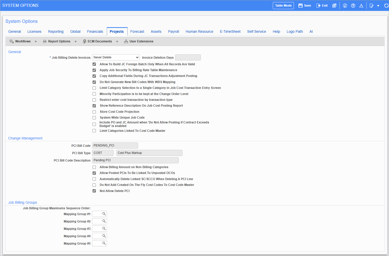Click the warning triangle icon
Screen dimensions: 389x256
(361, 5)
